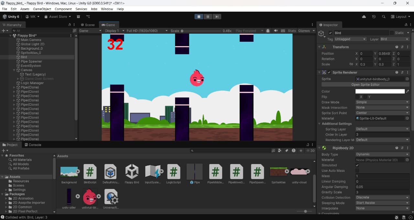Open Rigidbody 2D component help
Screen dimensions: 414x220
point(397,148)
